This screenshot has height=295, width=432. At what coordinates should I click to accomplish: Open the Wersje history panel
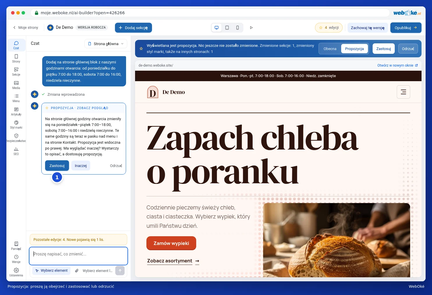[x=16, y=259]
